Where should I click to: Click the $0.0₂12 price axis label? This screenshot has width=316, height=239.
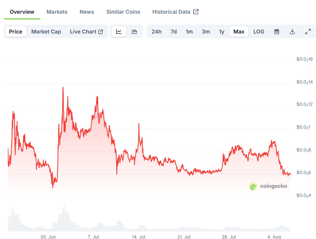pyautogui.click(x=305, y=105)
